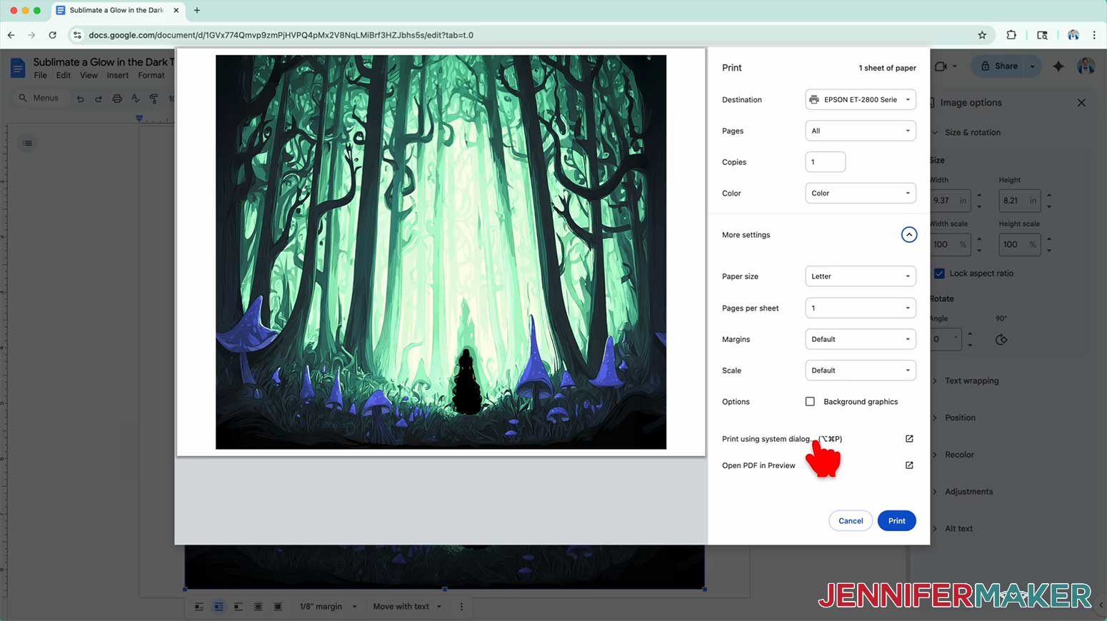
Task: Open the Color dropdown
Action: pos(861,193)
